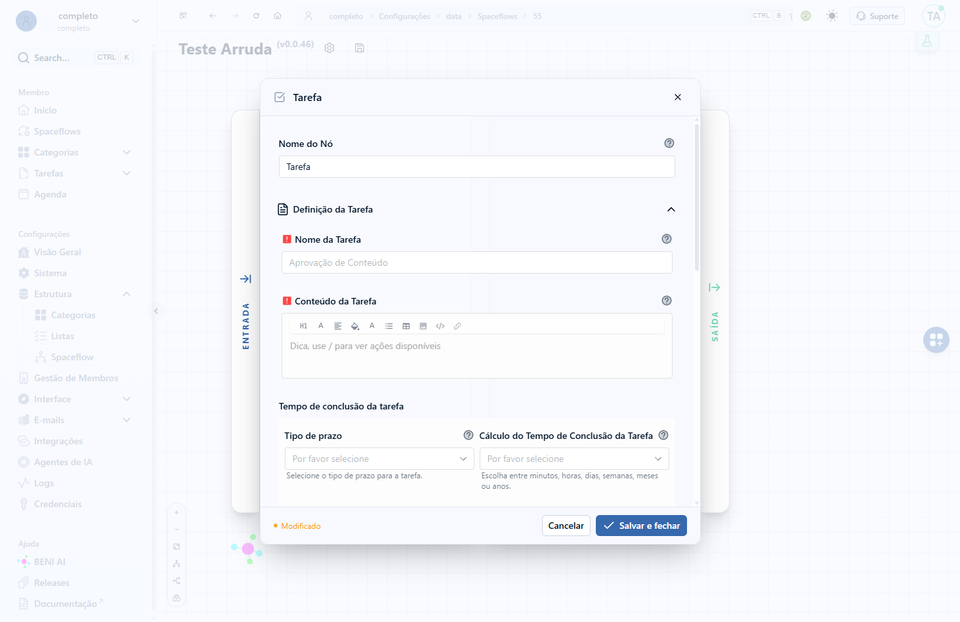The image size is (960, 622).
Task: Open the Tipo de prazo dropdown
Action: pyautogui.click(x=379, y=459)
